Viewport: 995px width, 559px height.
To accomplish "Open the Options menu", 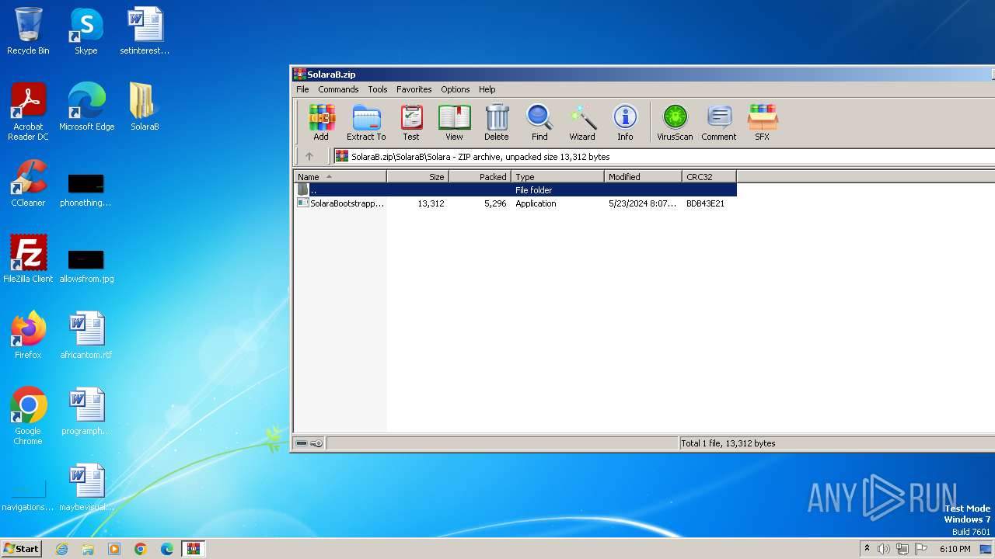I will click(456, 89).
